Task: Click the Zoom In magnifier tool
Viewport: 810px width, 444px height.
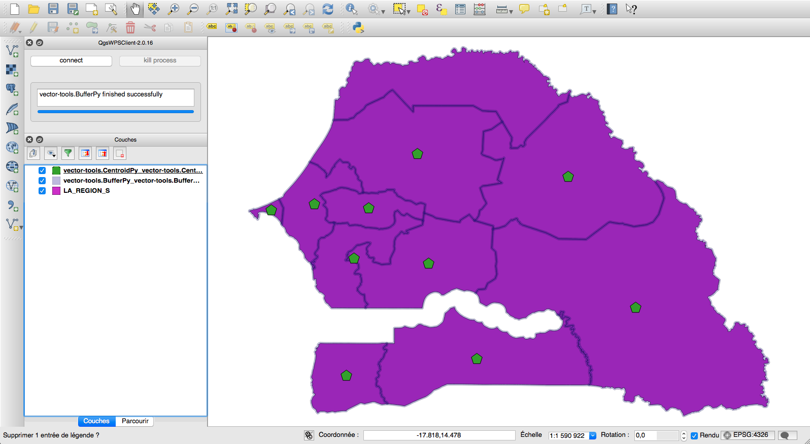Action: click(x=174, y=9)
